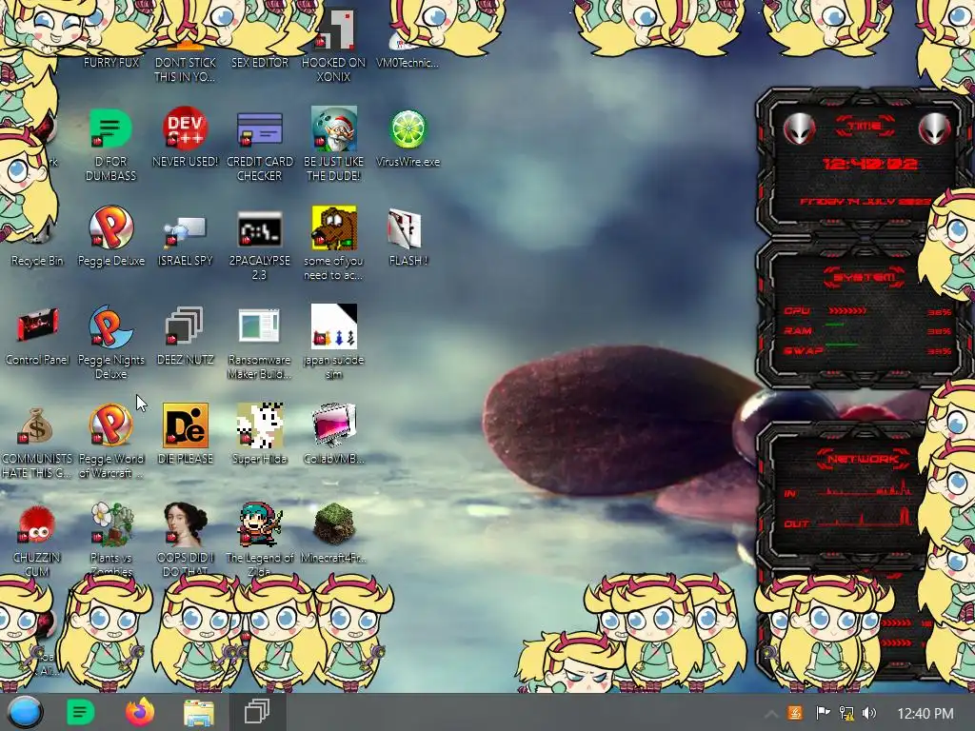
Task: Open the FLASH ! desktop icon
Action: [406, 227]
